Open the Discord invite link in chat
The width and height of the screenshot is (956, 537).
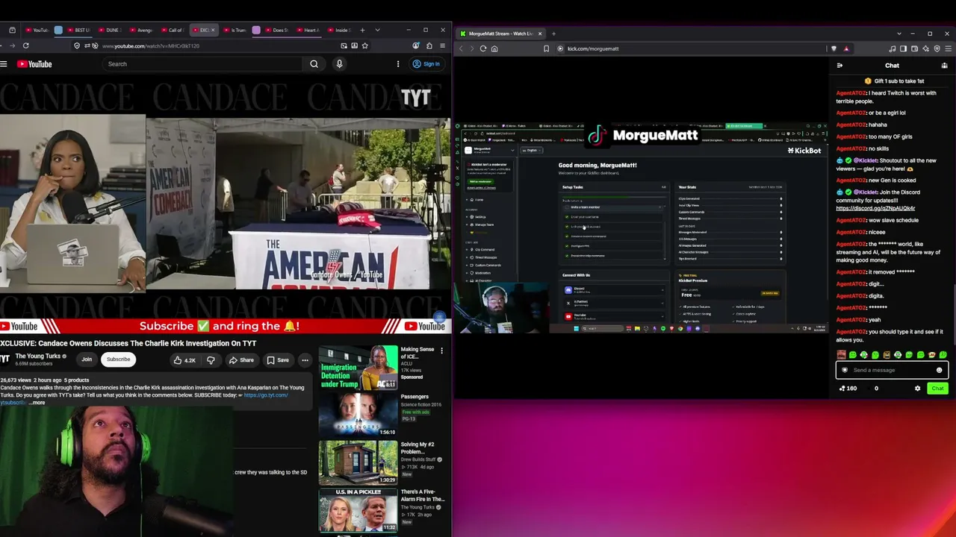875,208
